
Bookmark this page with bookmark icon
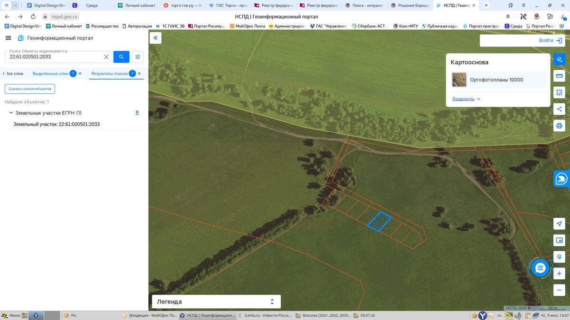[508, 17]
